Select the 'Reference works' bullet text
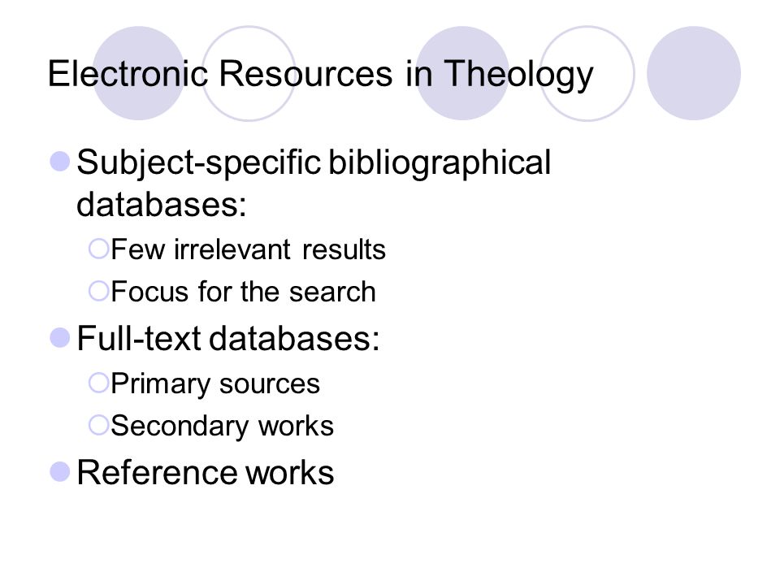Screen dimensions: 780x585 (x=205, y=473)
